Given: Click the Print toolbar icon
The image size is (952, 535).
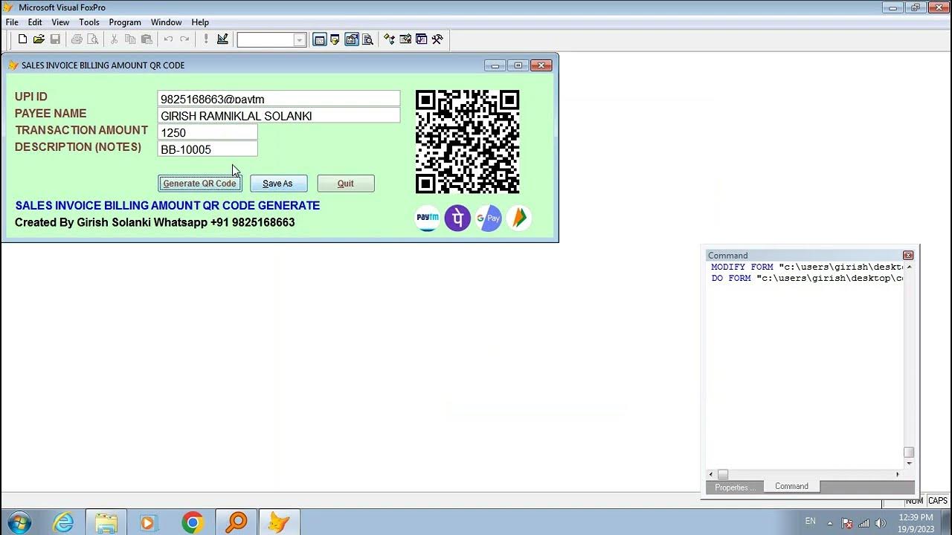Looking at the screenshot, I should click(x=77, y=39).
